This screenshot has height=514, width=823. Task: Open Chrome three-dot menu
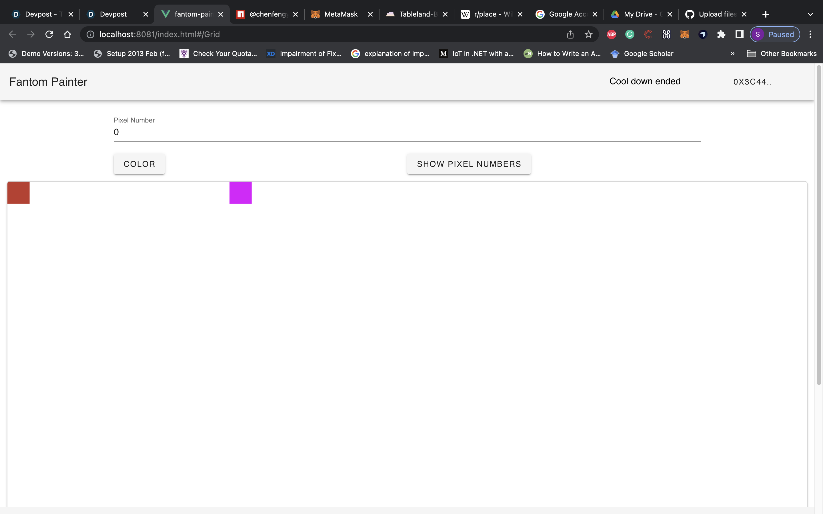[x=810, y=34]
